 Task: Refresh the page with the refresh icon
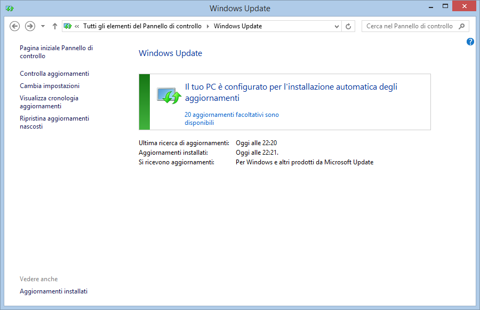pos(348,26)
